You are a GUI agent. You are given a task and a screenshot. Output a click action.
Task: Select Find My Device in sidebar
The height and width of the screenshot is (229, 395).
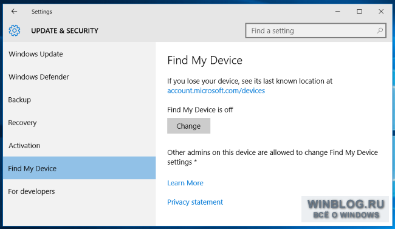click(80, 168)
